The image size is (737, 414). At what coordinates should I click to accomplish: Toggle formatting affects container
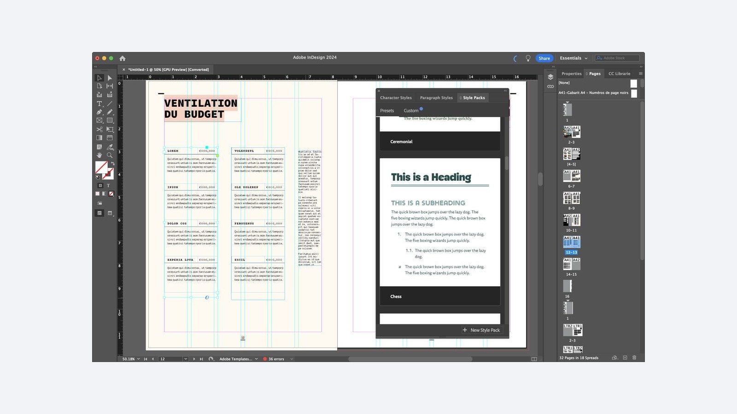[x=100, y=185]
